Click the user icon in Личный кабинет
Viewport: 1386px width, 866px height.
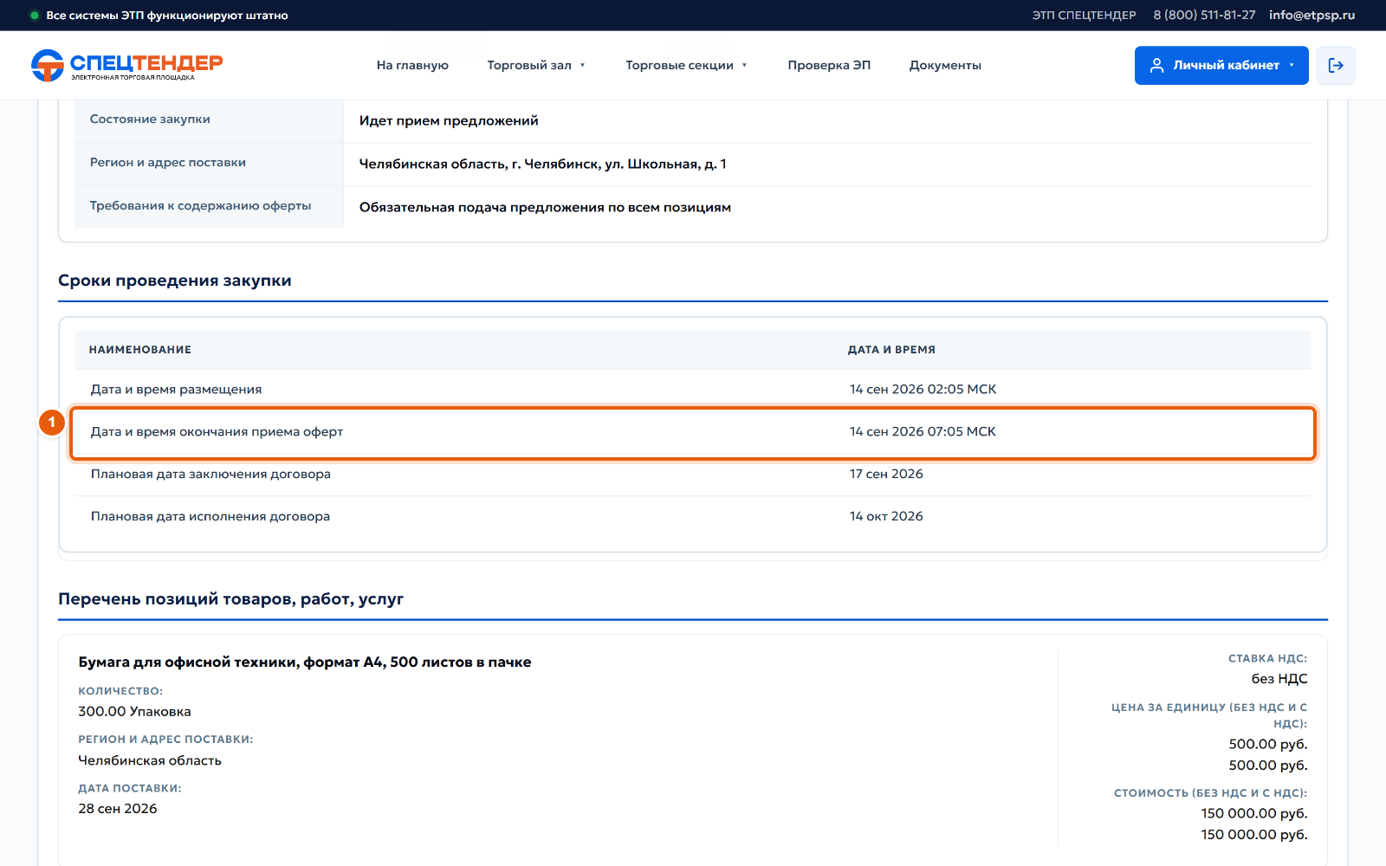coord(1156,65)
